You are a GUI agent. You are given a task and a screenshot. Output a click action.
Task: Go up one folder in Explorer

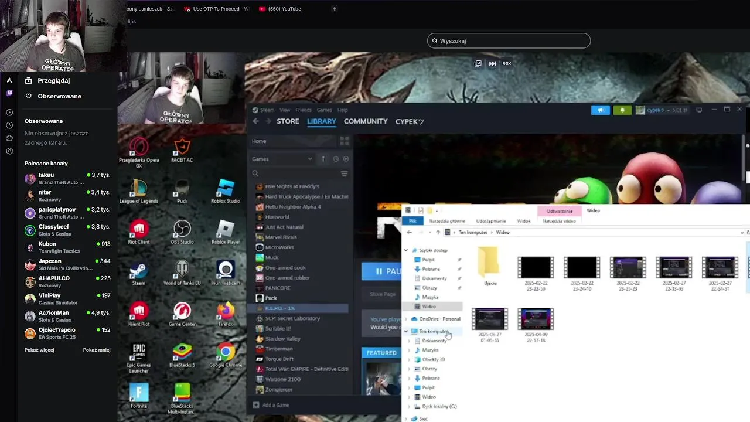pyautogui.click(x=438, y=232)
